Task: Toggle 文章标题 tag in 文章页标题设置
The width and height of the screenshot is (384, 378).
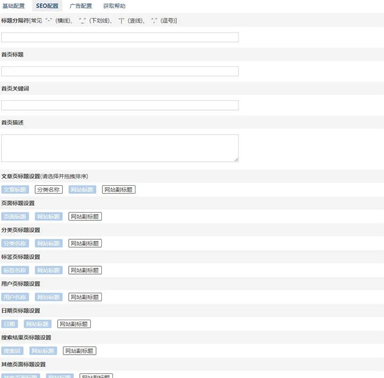Action: 15,190
